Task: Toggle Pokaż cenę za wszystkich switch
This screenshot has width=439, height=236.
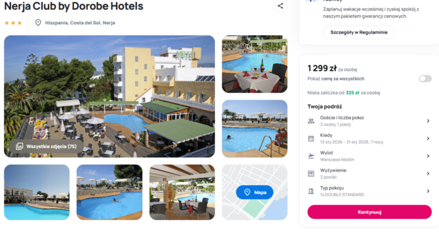Action: coord(425,79)
